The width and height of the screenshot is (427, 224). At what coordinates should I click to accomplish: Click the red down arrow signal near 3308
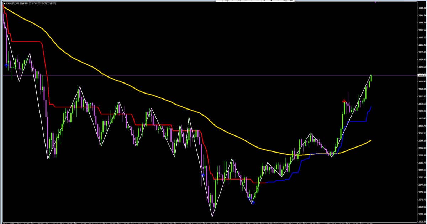(344, 101)
